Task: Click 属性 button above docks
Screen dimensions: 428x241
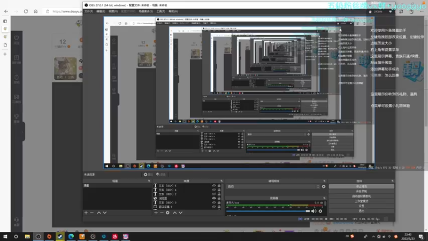Action: (148, 175)
